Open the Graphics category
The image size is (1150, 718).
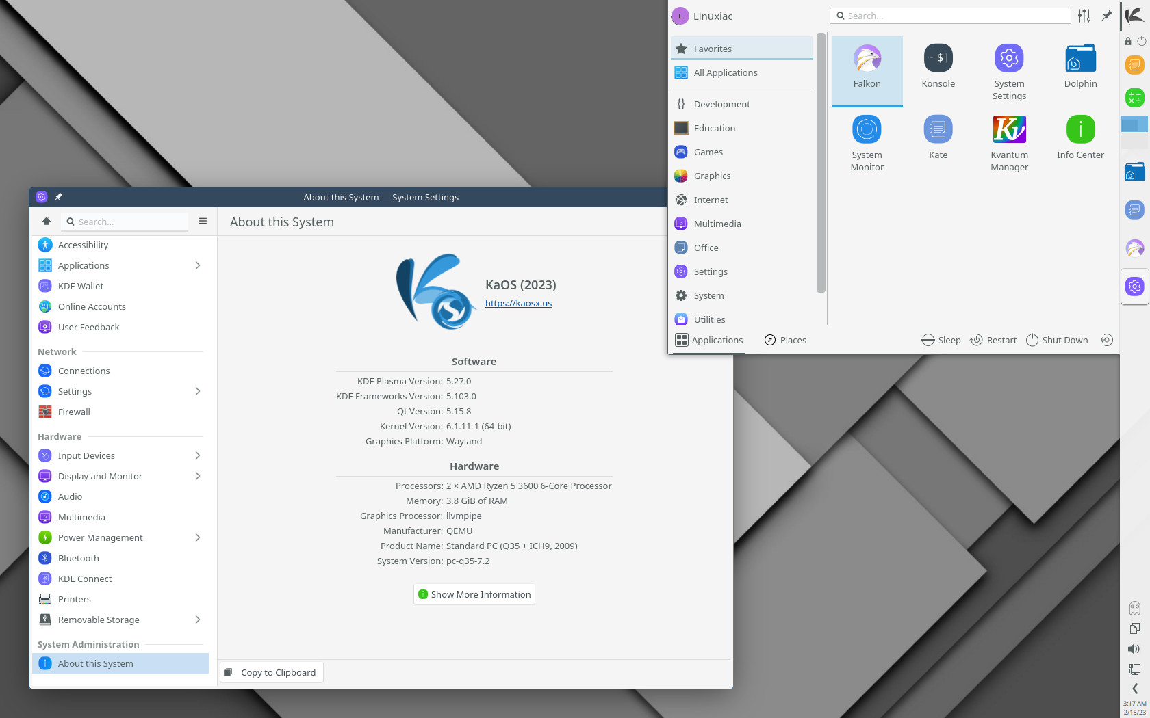741,176
